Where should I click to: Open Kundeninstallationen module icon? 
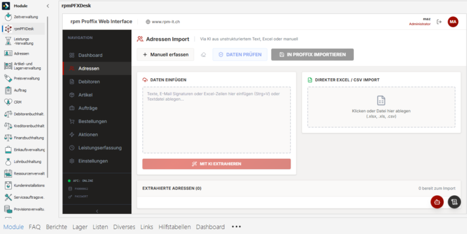pos(8,186)
